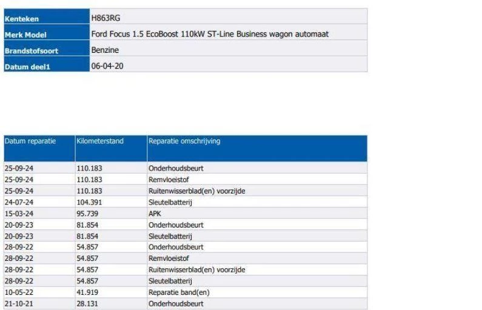Image resolution: width=482 pixels, height=310 pixels.
Task: Select Sleutelbatterij in the 20-09-23 row
Action: [x=170, y=237]
